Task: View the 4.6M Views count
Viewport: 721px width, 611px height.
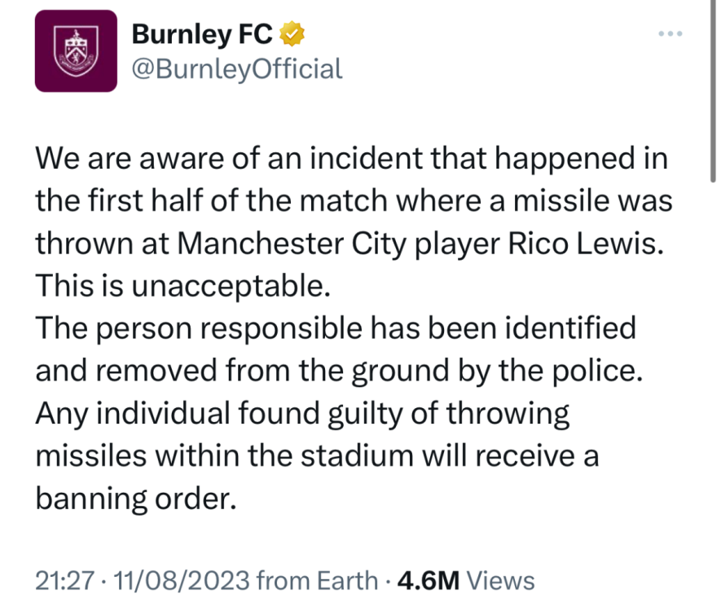Action: pos(465,581)
